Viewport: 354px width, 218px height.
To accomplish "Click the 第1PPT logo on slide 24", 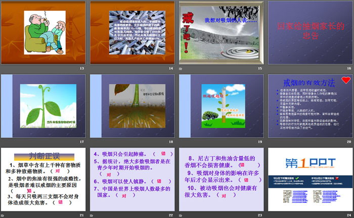I will tap(311, 163).
